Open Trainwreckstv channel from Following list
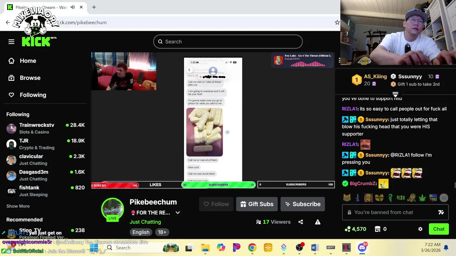The image size is (456, 256). click(x=45, y=128)
